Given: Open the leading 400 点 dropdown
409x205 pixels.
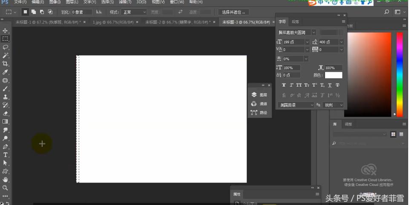Looking at the screenshot, I should 341,42.
